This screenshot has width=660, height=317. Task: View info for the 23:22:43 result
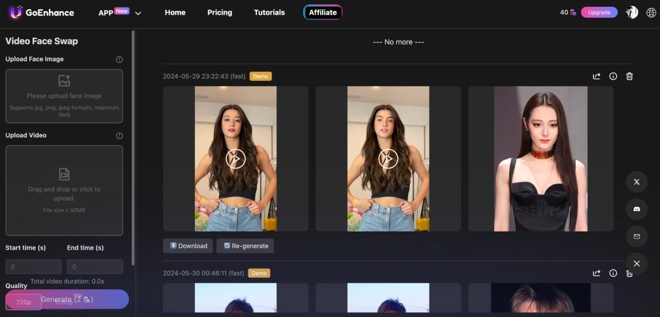[x=613, y=76]
